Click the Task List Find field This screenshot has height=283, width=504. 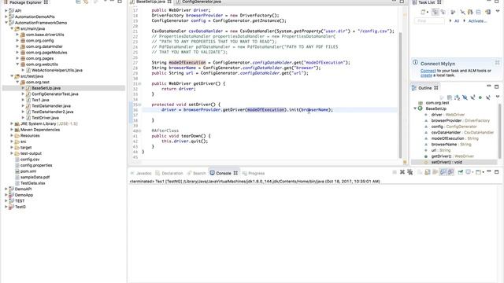[x=429, y=21]
